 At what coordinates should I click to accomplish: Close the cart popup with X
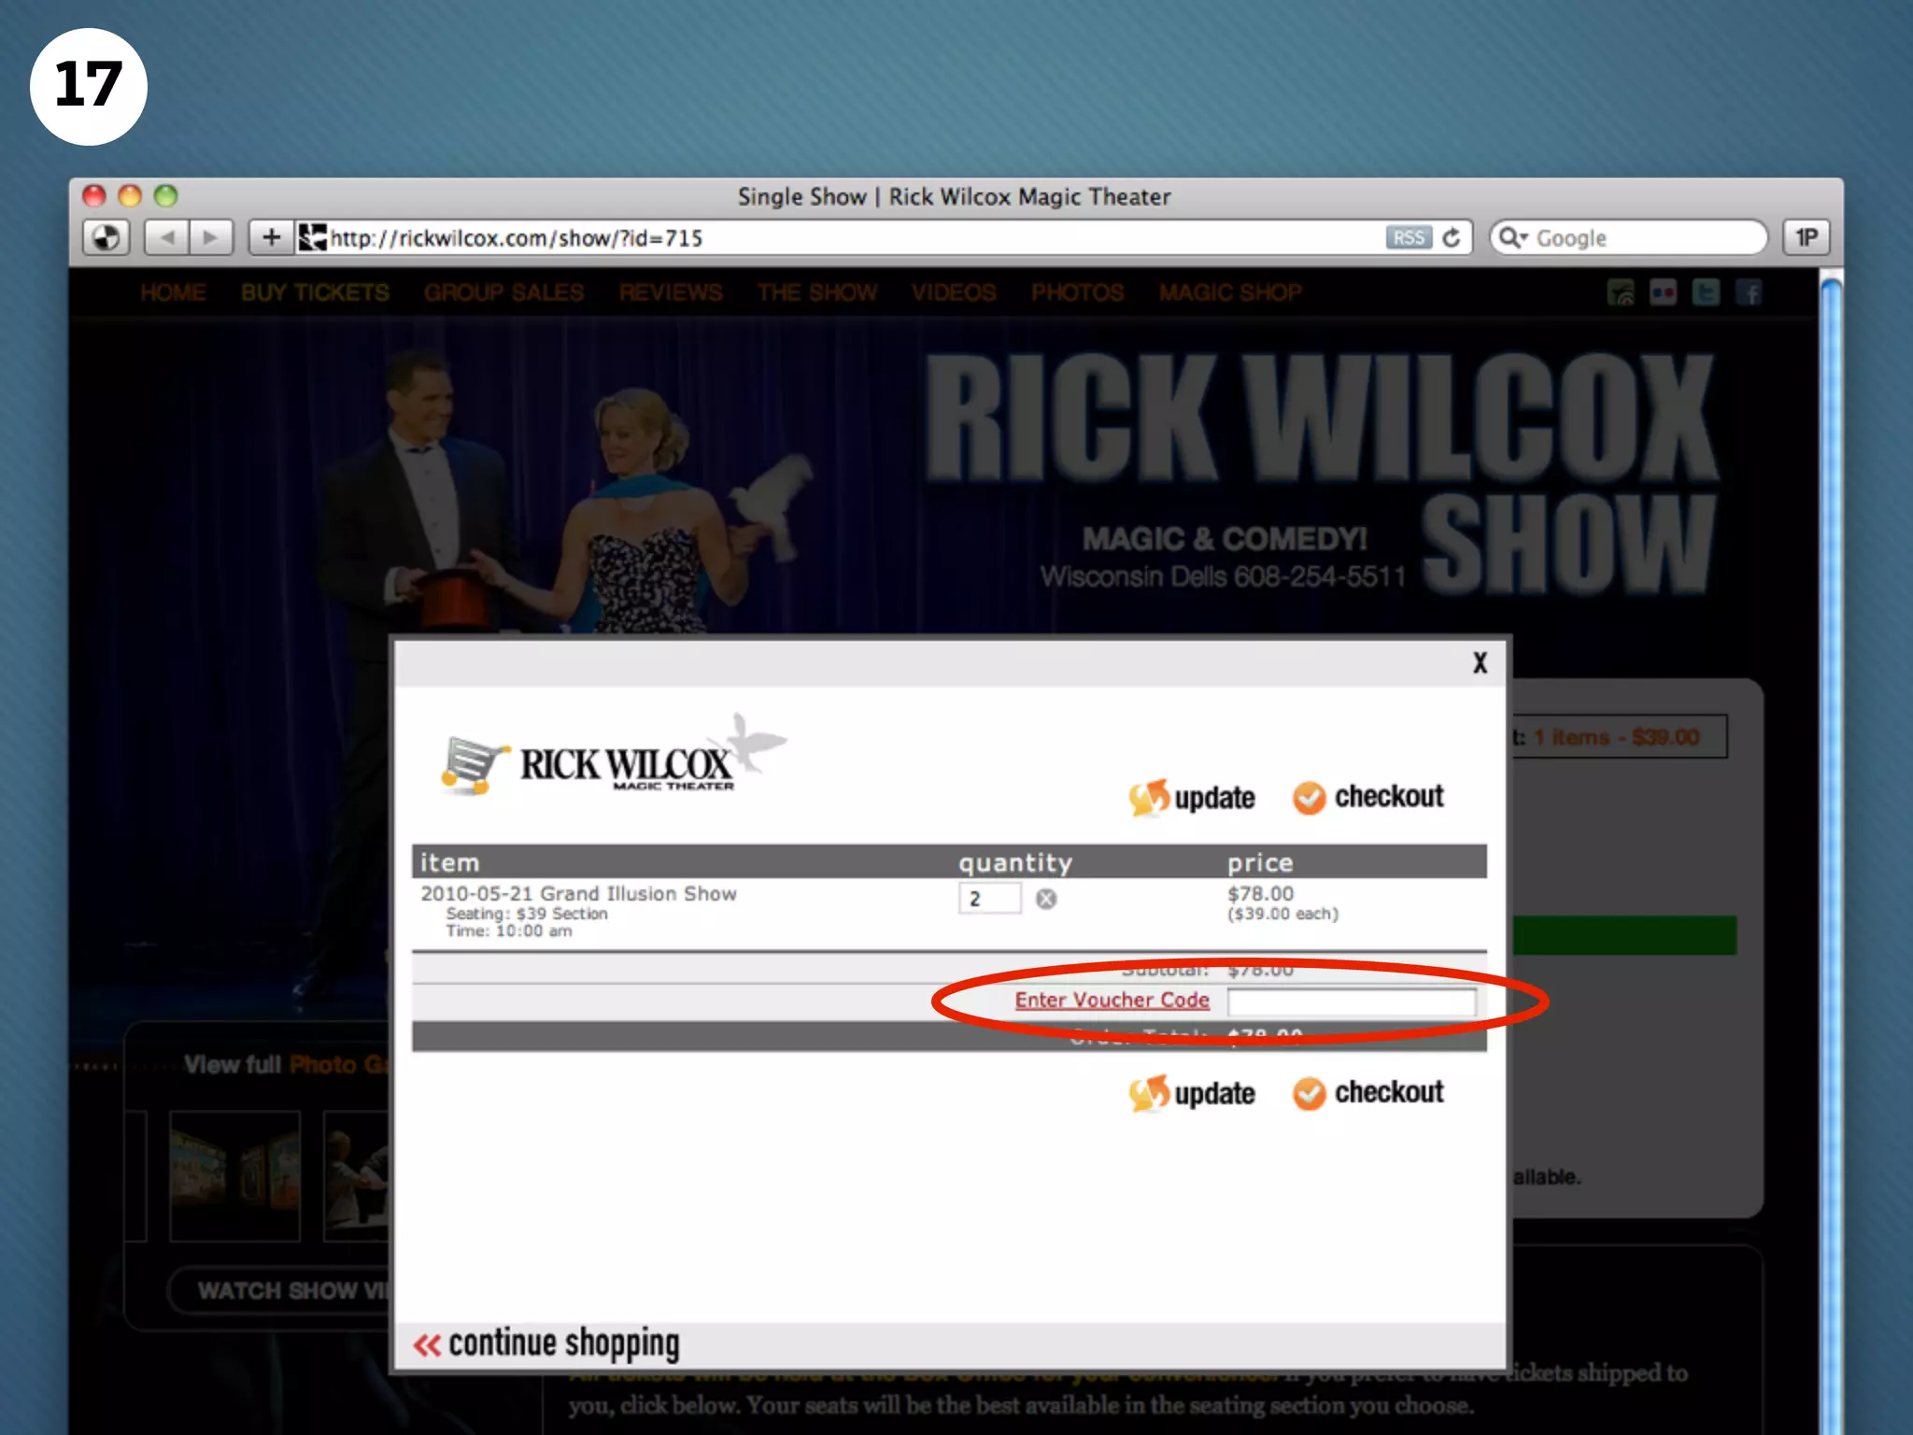1480,663
